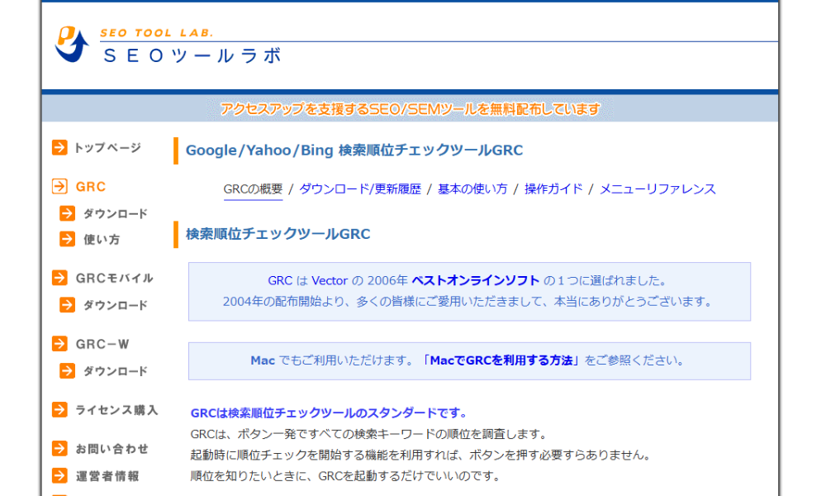The image size is (826, 496).
Task: Select 使い方 under GRC in sidebar
Action: (102, 240)
